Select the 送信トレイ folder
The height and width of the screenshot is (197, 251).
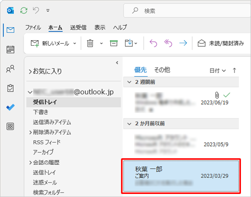pyautogui.click(x=44, y=172)
